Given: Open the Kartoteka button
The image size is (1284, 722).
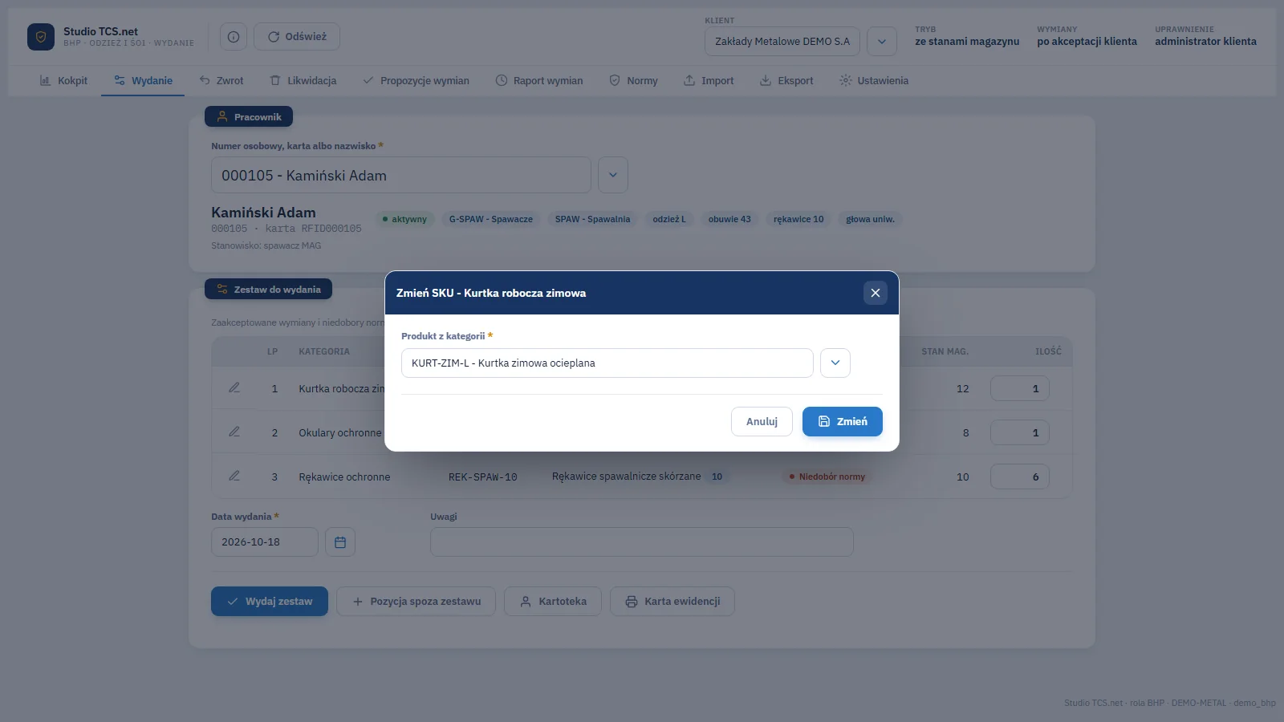Looking at the screenshot, I should pyautogui.click(x=553, y=602).
